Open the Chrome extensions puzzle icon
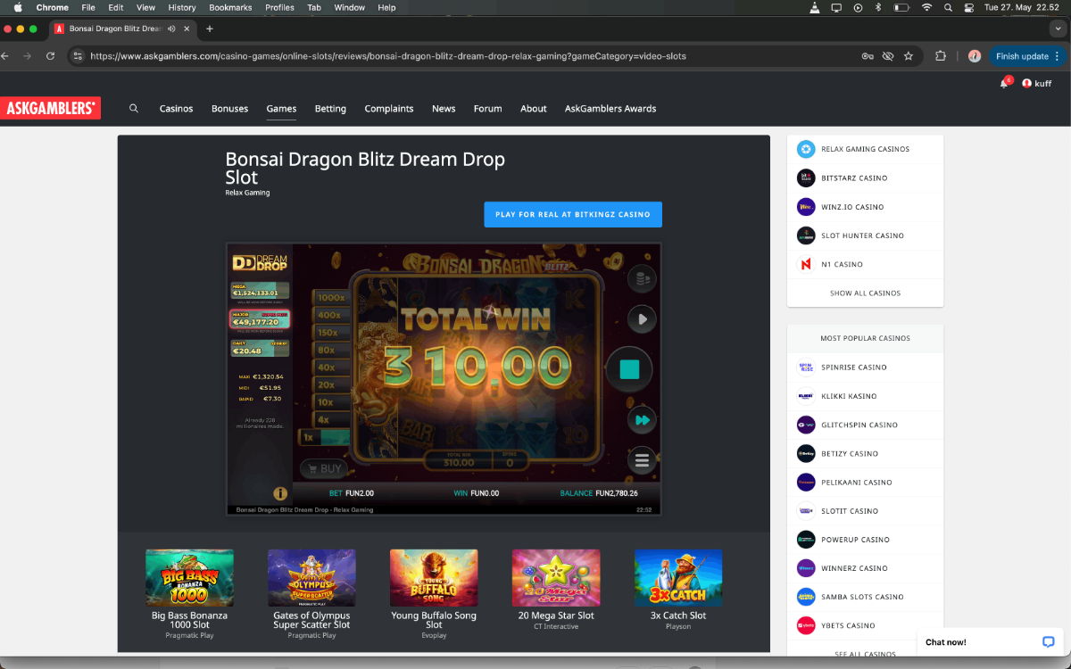 tap(941, 55)
